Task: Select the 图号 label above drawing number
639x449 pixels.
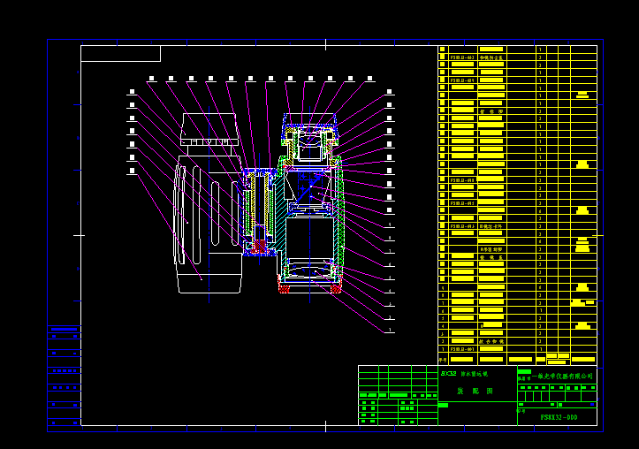Action: pyautogui.click(x=521, y=411)
